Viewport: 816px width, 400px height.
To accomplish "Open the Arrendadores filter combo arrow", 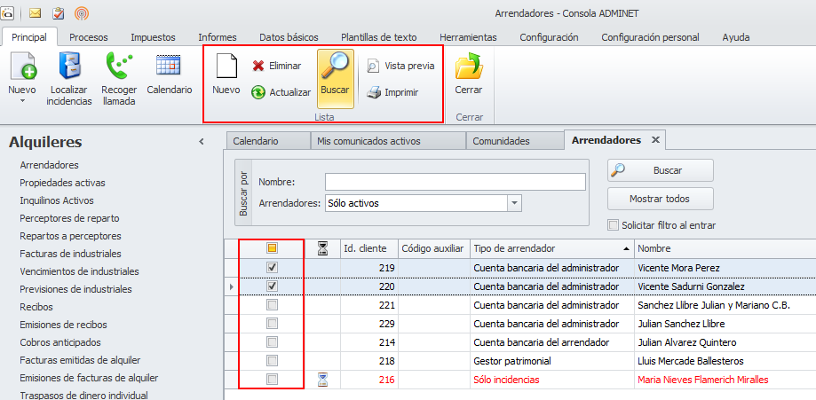I will [x=514, y=203].
